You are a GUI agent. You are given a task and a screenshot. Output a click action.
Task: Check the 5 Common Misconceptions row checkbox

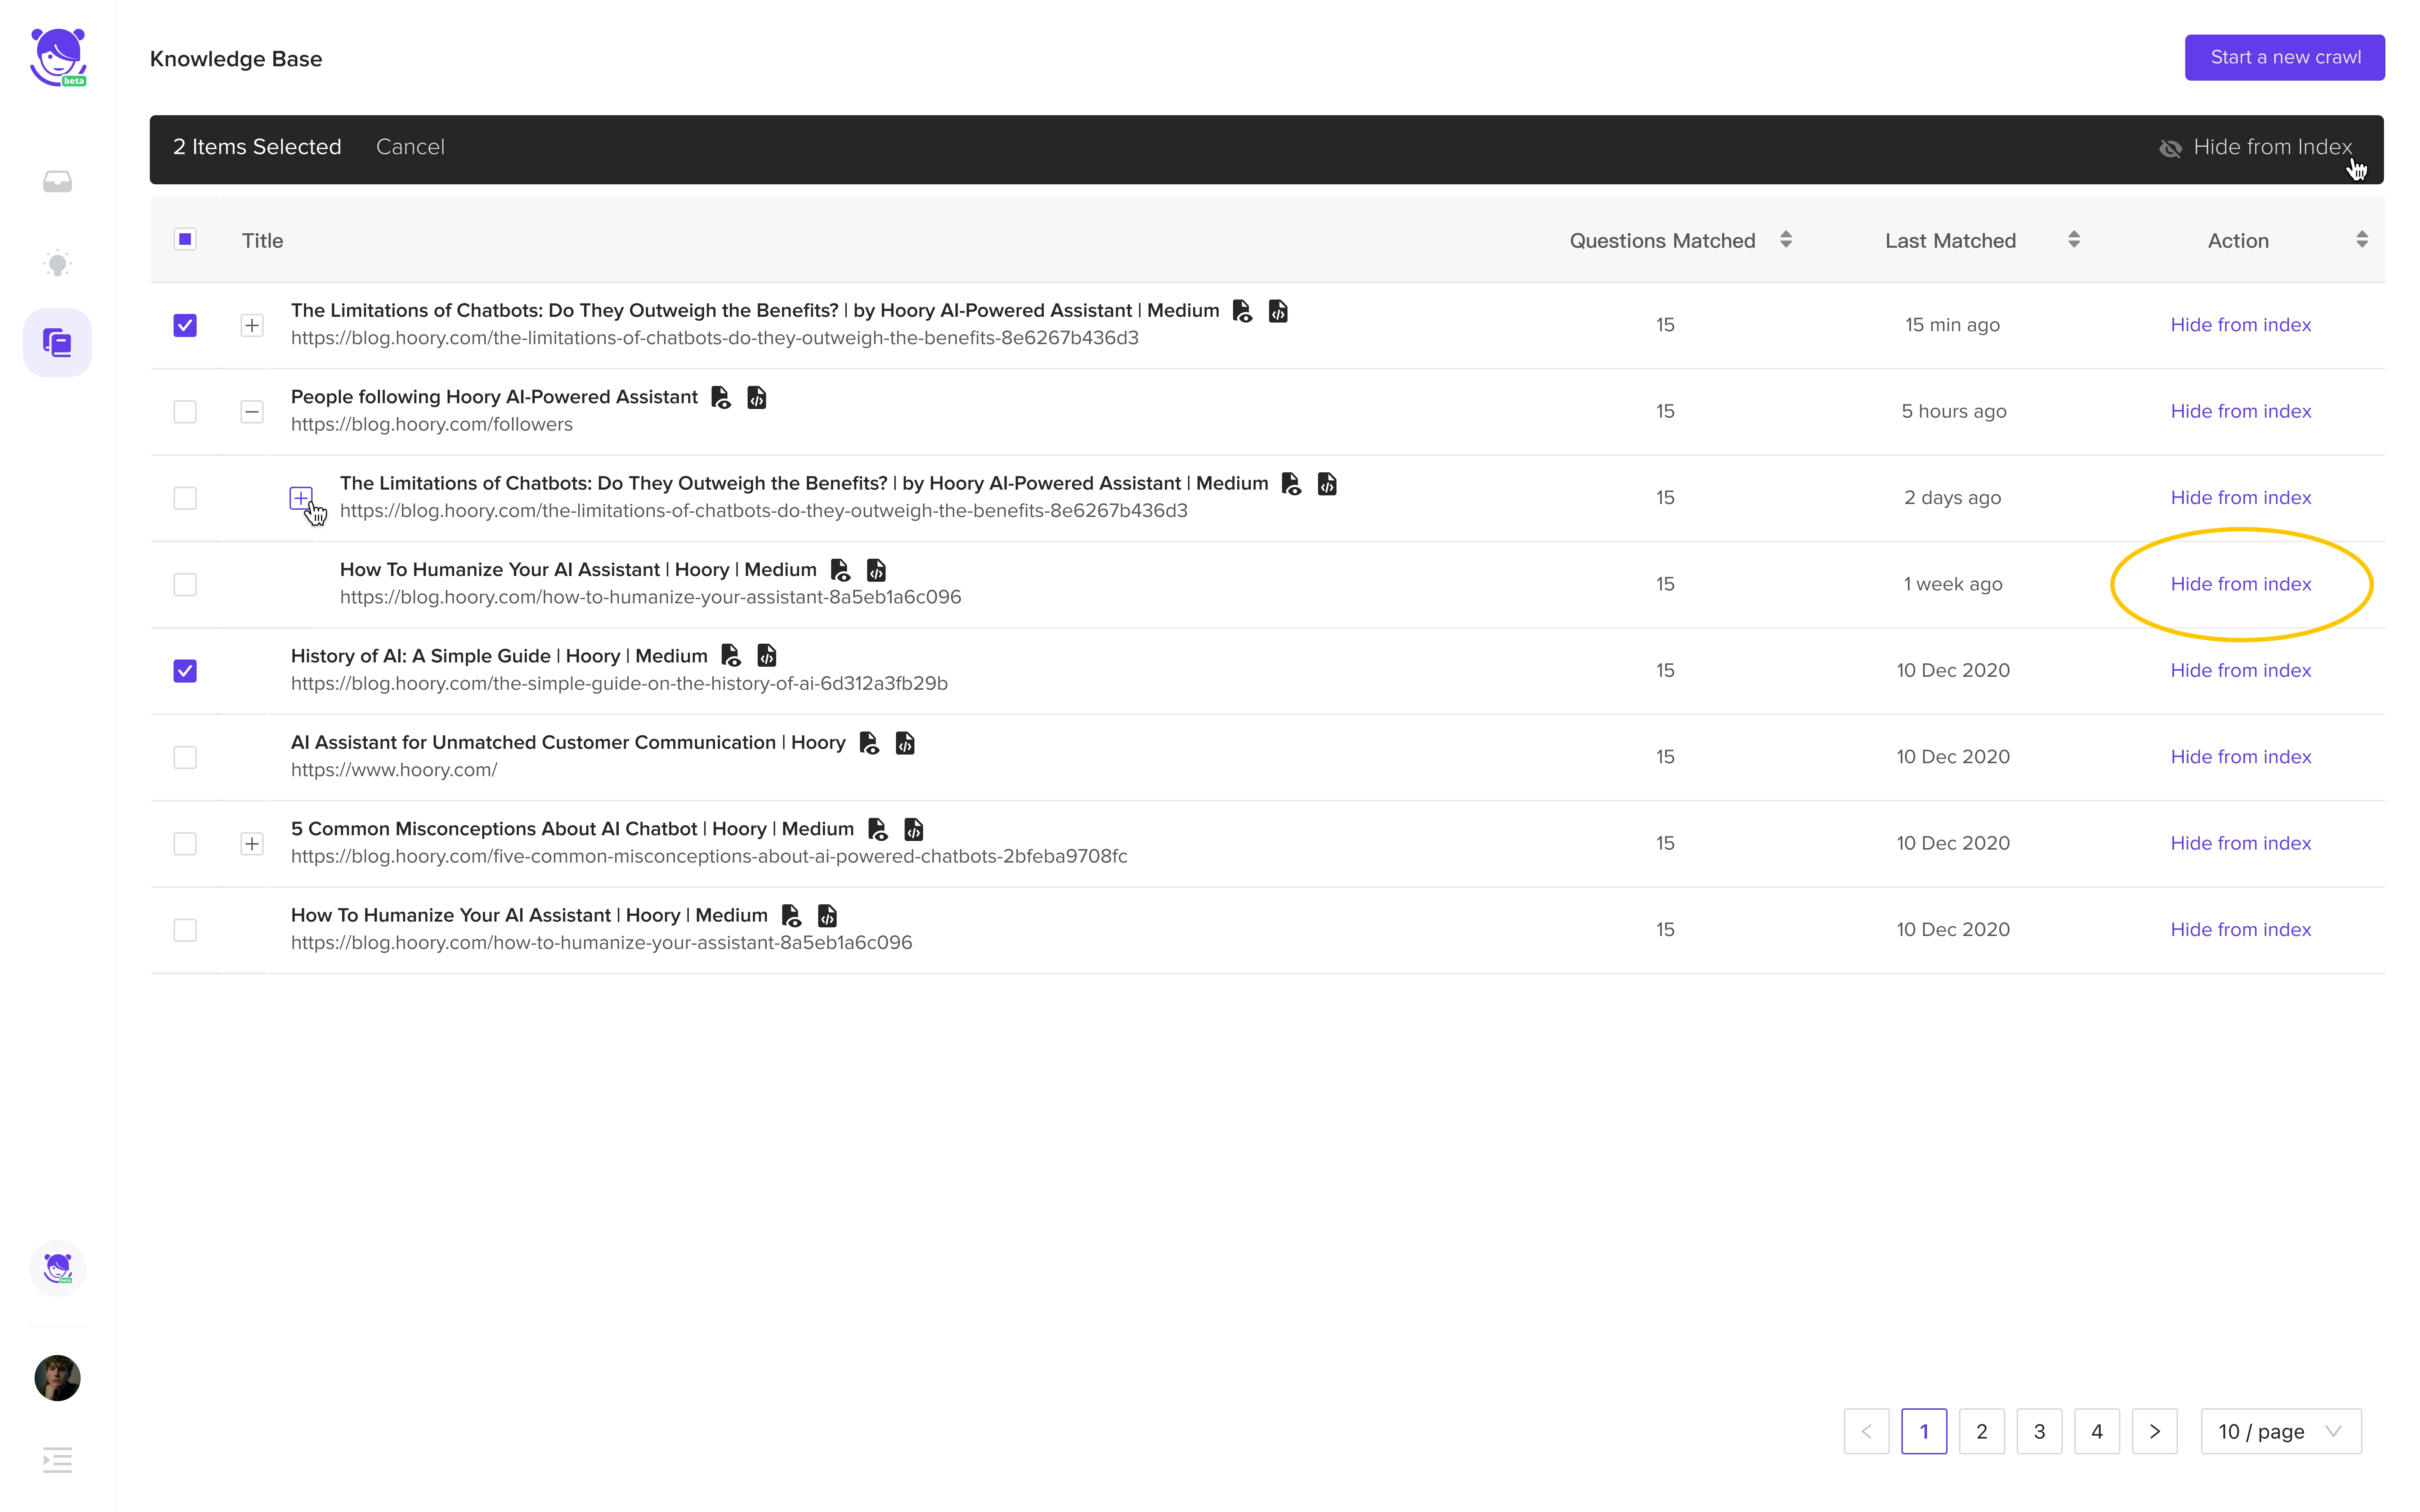[185, 844]
